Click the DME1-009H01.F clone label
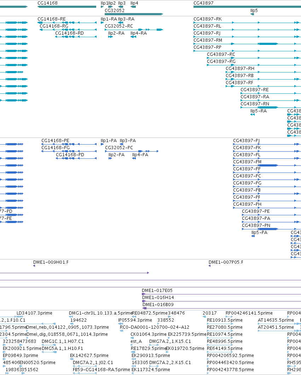 [51, 262]
